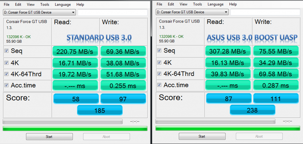Click green progress bar in right window
Image resolution: width=303 pixels, height=144 pixels.
click(228, 128)
